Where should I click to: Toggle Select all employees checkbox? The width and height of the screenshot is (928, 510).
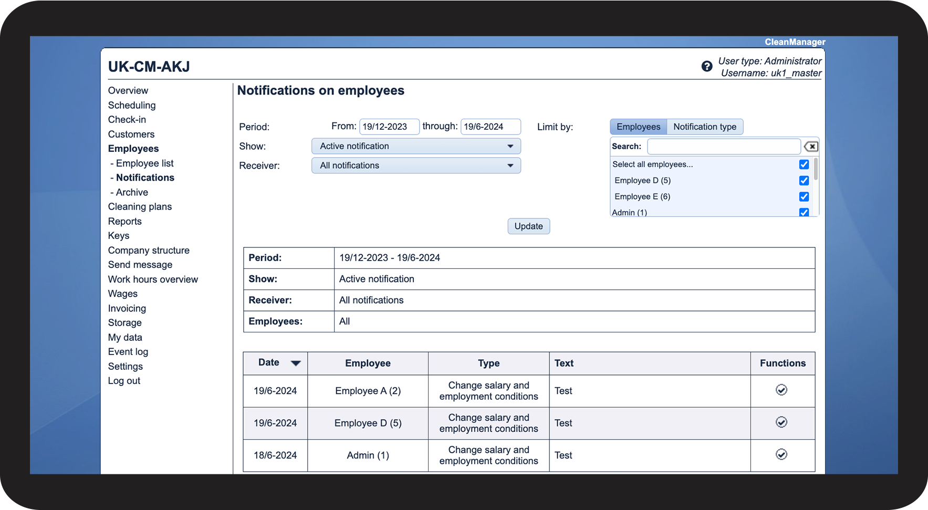pyautogui.click(x=804, y=164)
